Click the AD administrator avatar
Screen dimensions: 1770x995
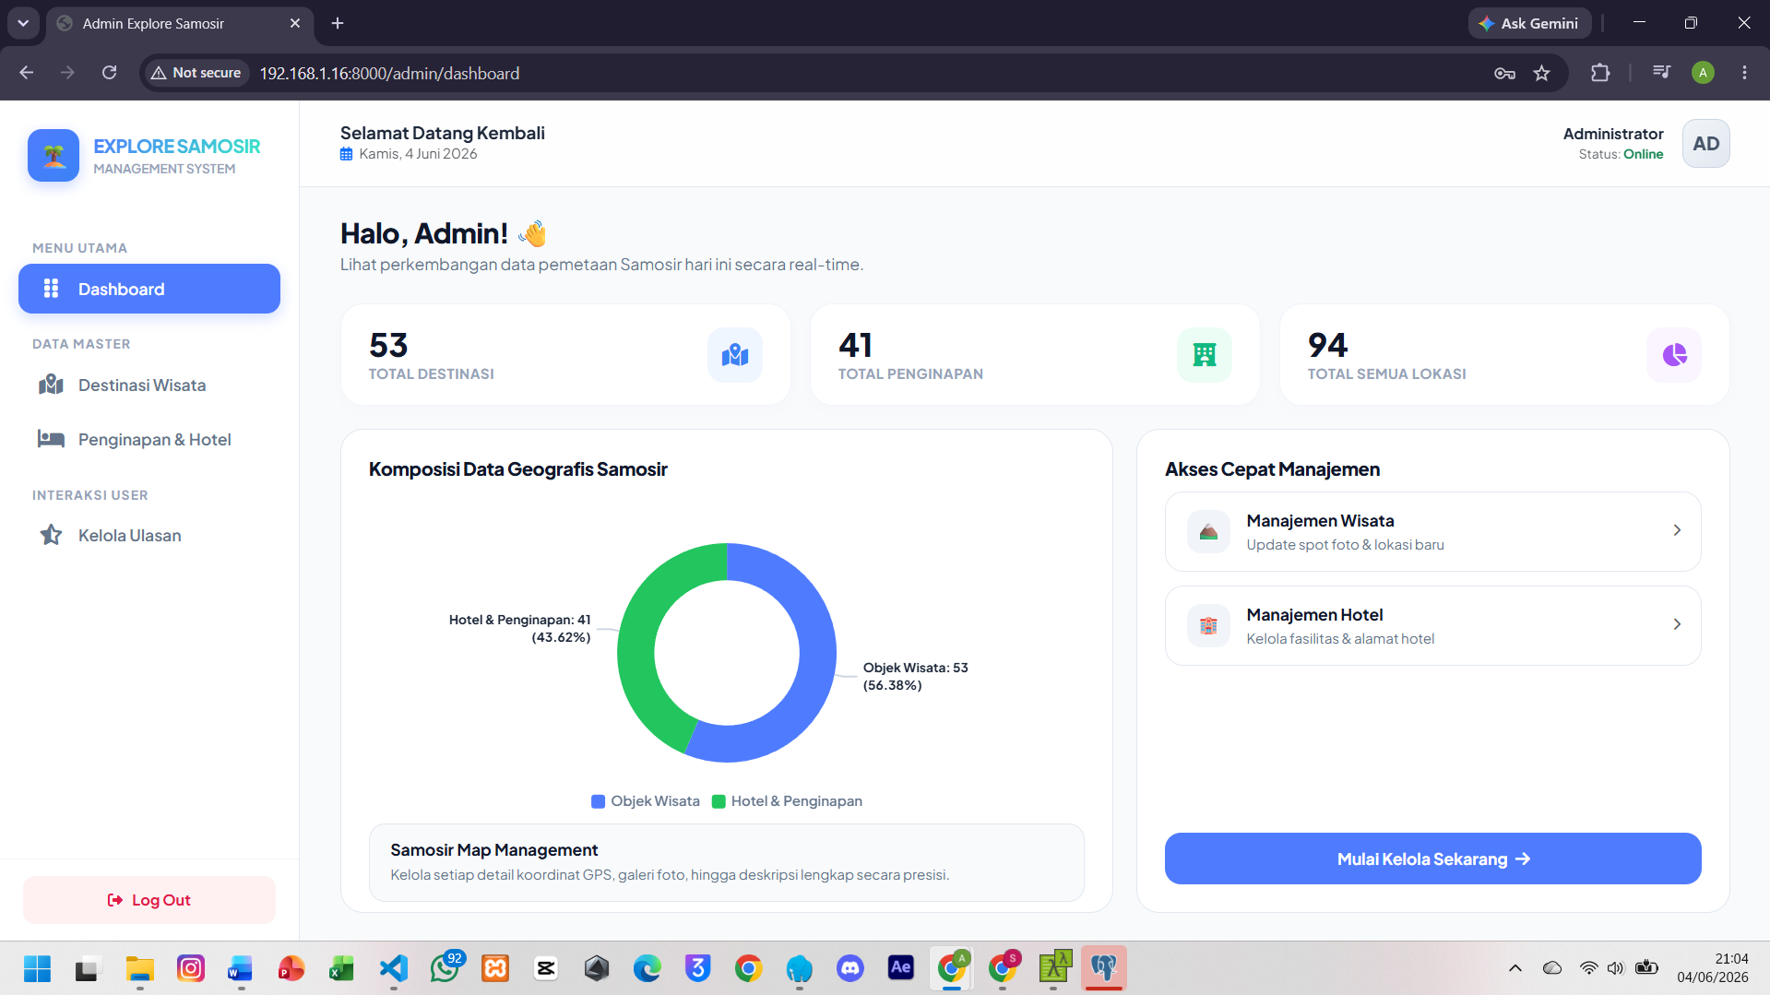pyautogui.click(x=1705, y=144)
